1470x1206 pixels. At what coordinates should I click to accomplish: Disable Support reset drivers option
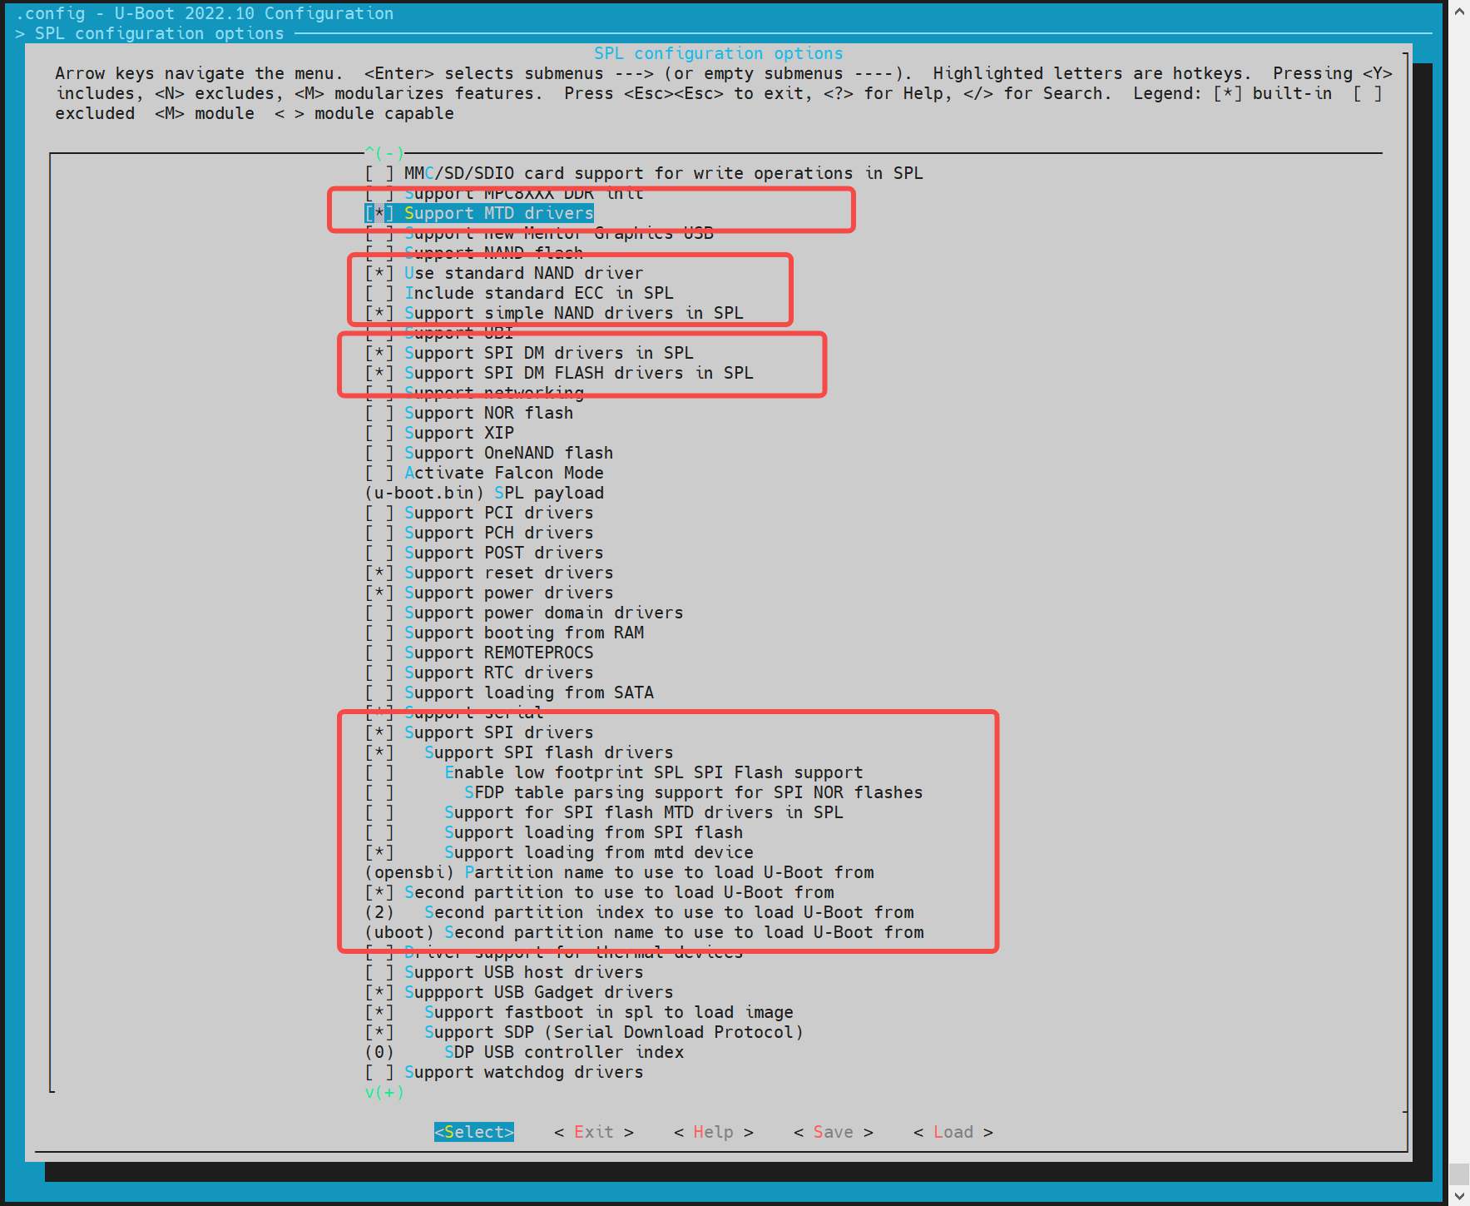pos(379,573)
